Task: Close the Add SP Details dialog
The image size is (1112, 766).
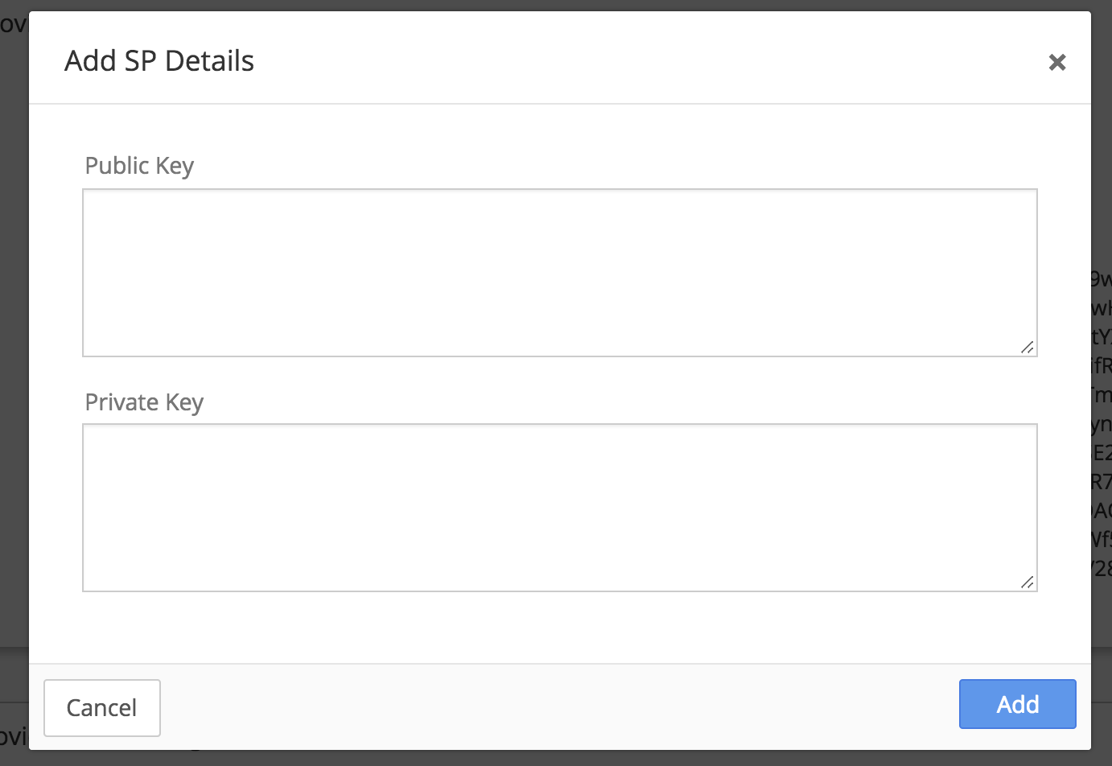Action: pos(1057,62)
